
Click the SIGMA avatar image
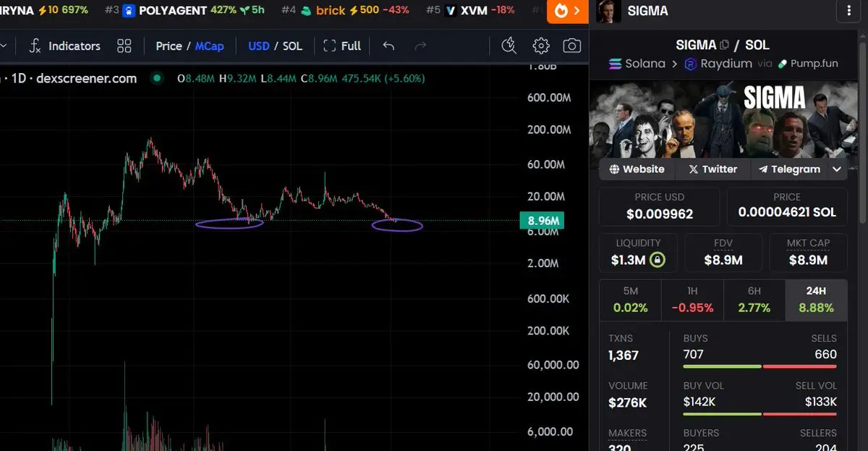[x=608, y=11]
